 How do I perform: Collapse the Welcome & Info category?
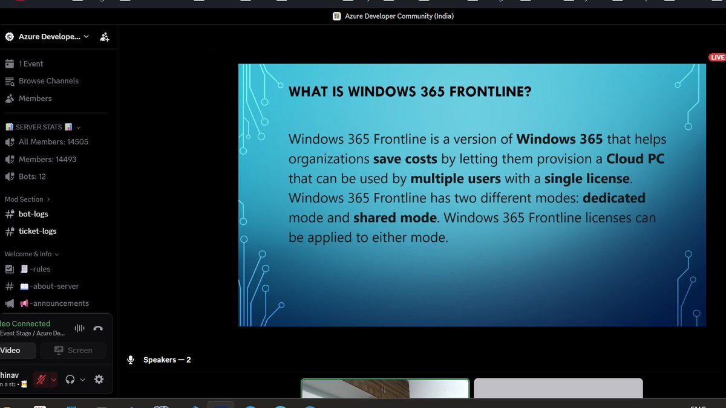tap(31, 254)
